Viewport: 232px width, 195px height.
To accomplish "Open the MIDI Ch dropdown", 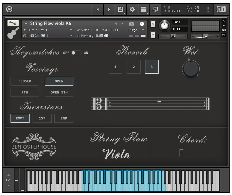I will pos(48,36).
